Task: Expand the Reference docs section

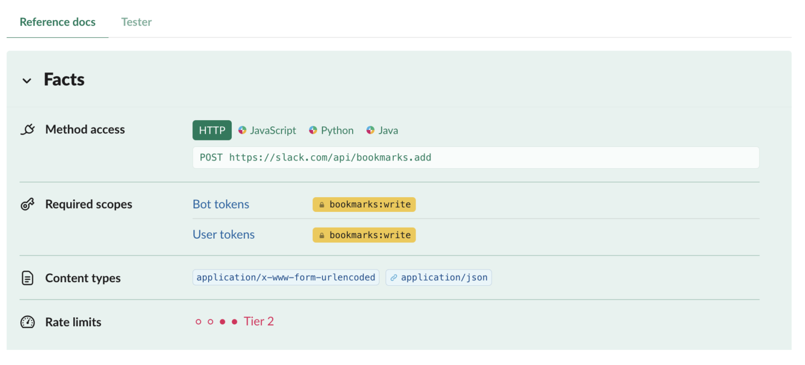Action: click(57, 22)
